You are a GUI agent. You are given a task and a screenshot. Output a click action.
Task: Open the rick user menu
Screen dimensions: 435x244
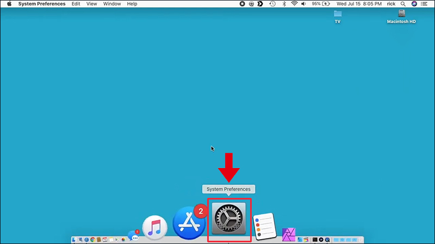pos(391,4)
